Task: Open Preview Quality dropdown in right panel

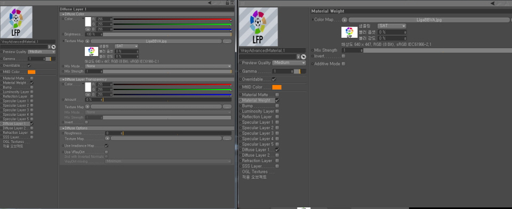Action: pyautogui.click(x=289, y=63)
